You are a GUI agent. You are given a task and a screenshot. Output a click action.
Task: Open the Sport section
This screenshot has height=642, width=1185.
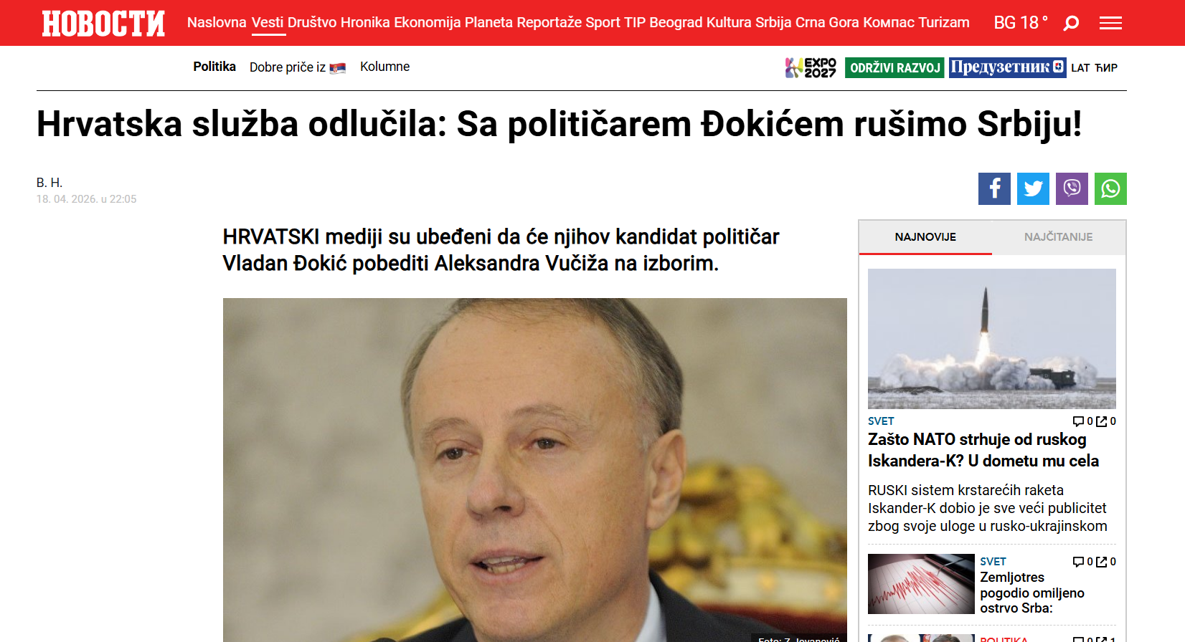click(x=603, y=22)
